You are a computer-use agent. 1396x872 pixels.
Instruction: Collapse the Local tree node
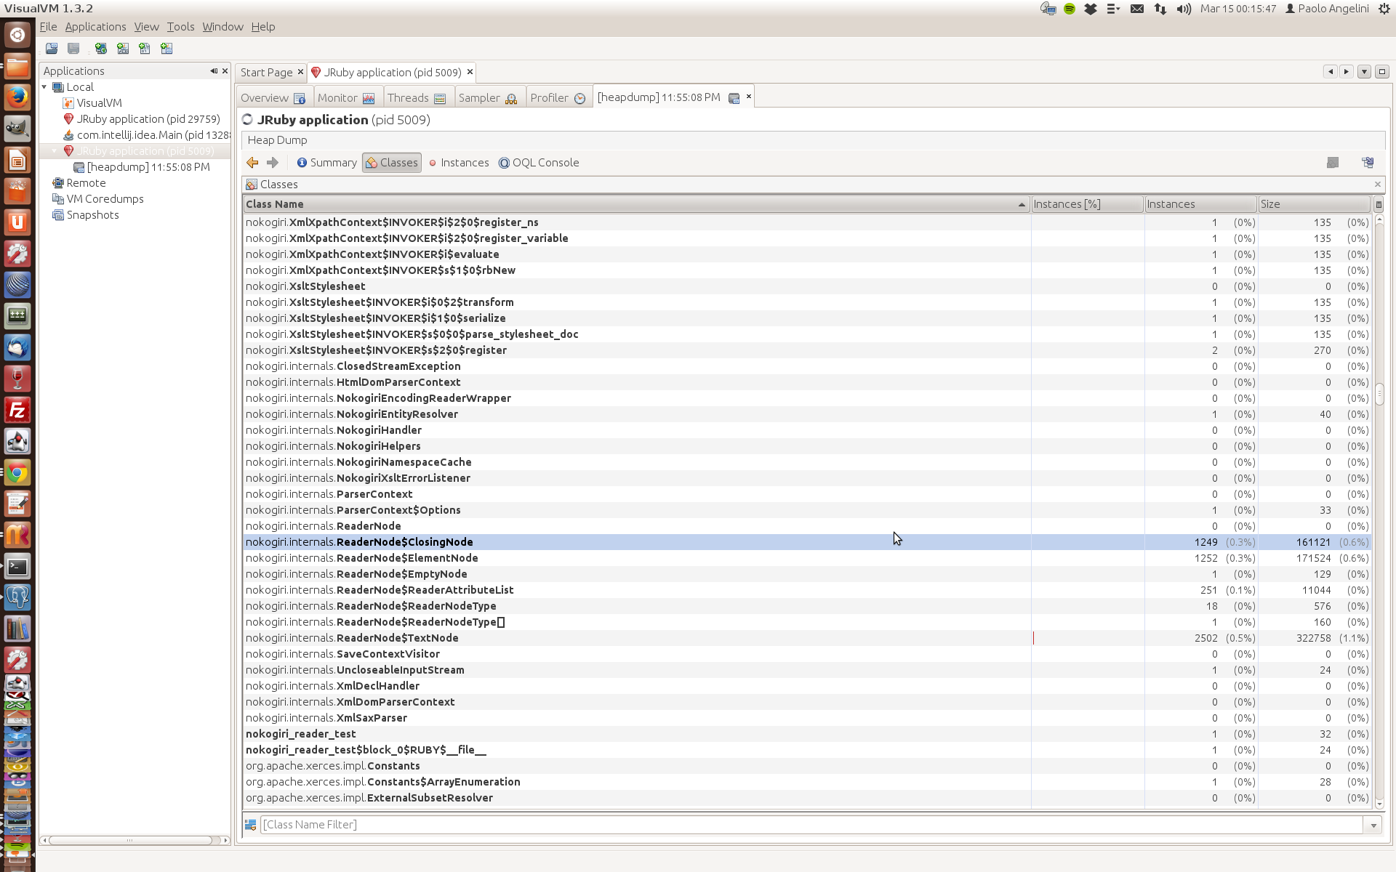44,87
